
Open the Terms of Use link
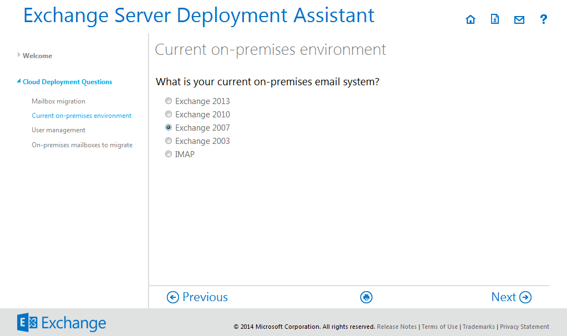[x=440, y=327]
